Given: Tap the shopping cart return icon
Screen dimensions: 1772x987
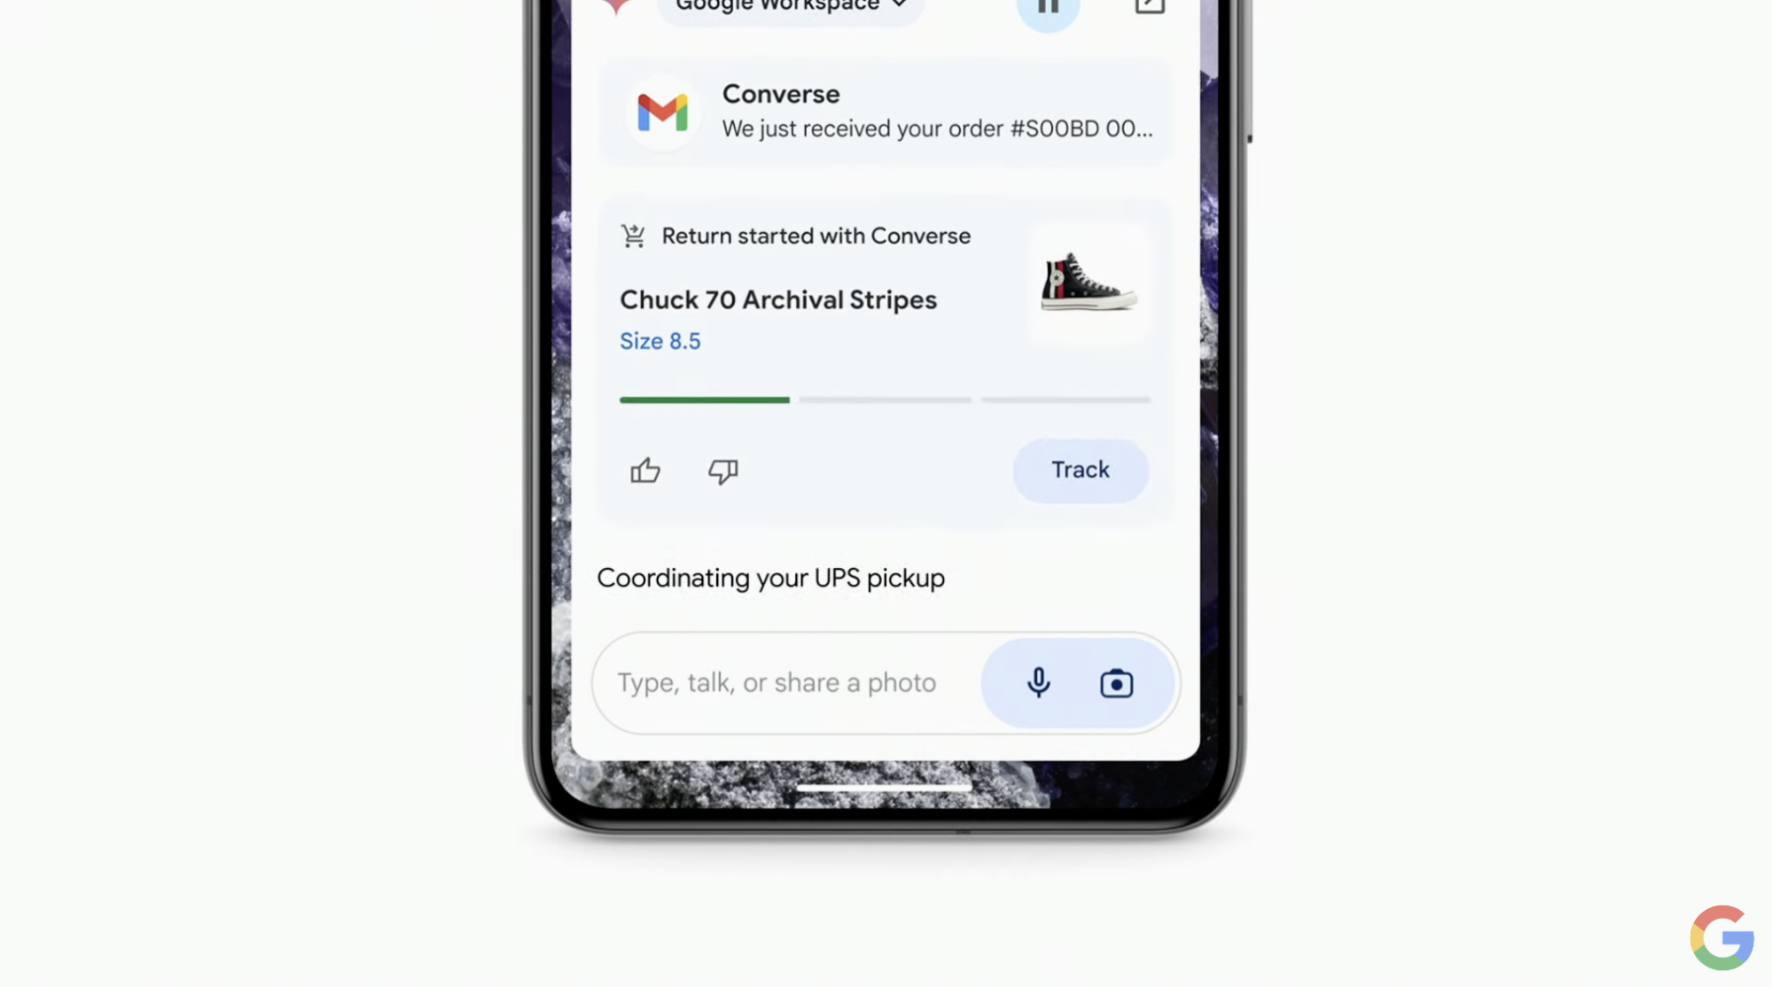Looking at the screenshot, I should (x=632, y=236).
